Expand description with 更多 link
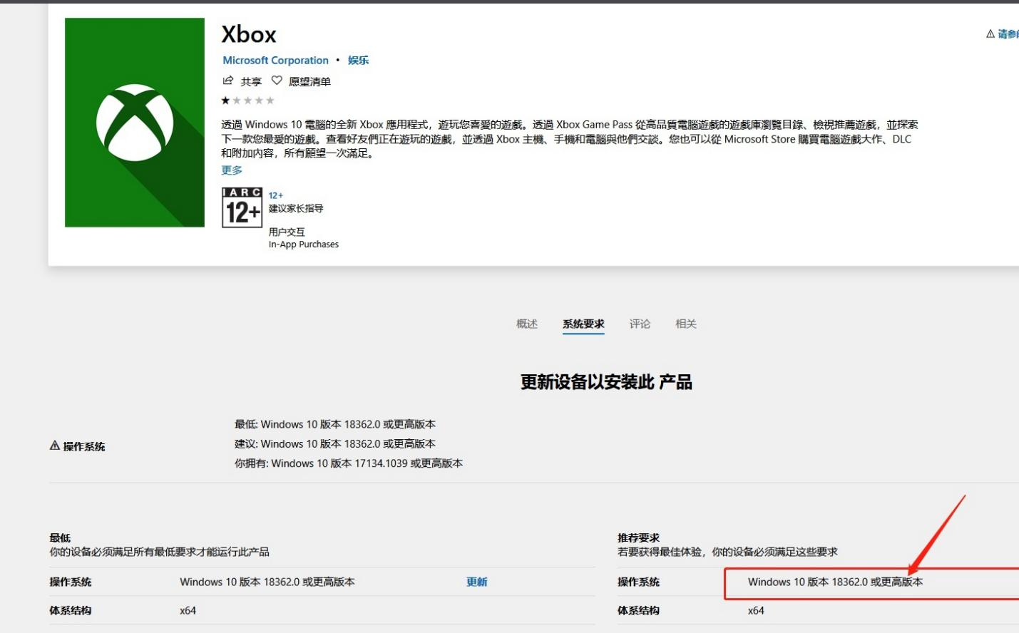Viewport: 1019px width, 633px height. click(232, 170)
